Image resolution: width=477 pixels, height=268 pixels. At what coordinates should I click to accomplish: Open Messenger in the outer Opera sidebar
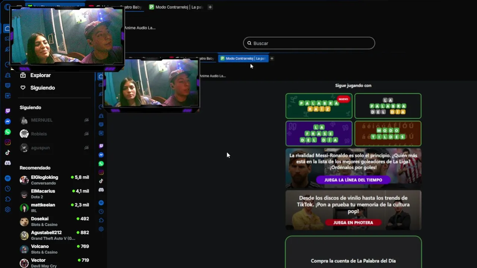tap(7, 121)
